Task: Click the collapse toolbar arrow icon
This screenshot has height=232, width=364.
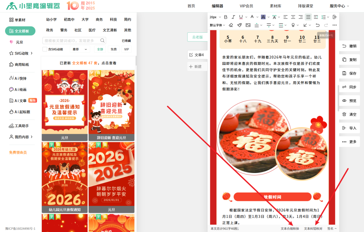Action: coord(335,17)
